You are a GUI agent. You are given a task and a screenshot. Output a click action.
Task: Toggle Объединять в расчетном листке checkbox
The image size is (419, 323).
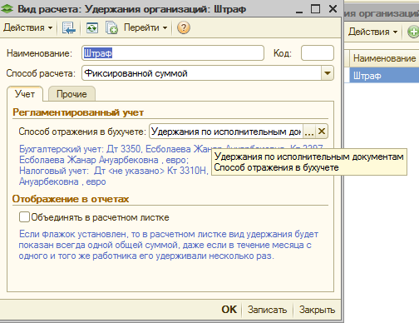click(x=24, y=217)
